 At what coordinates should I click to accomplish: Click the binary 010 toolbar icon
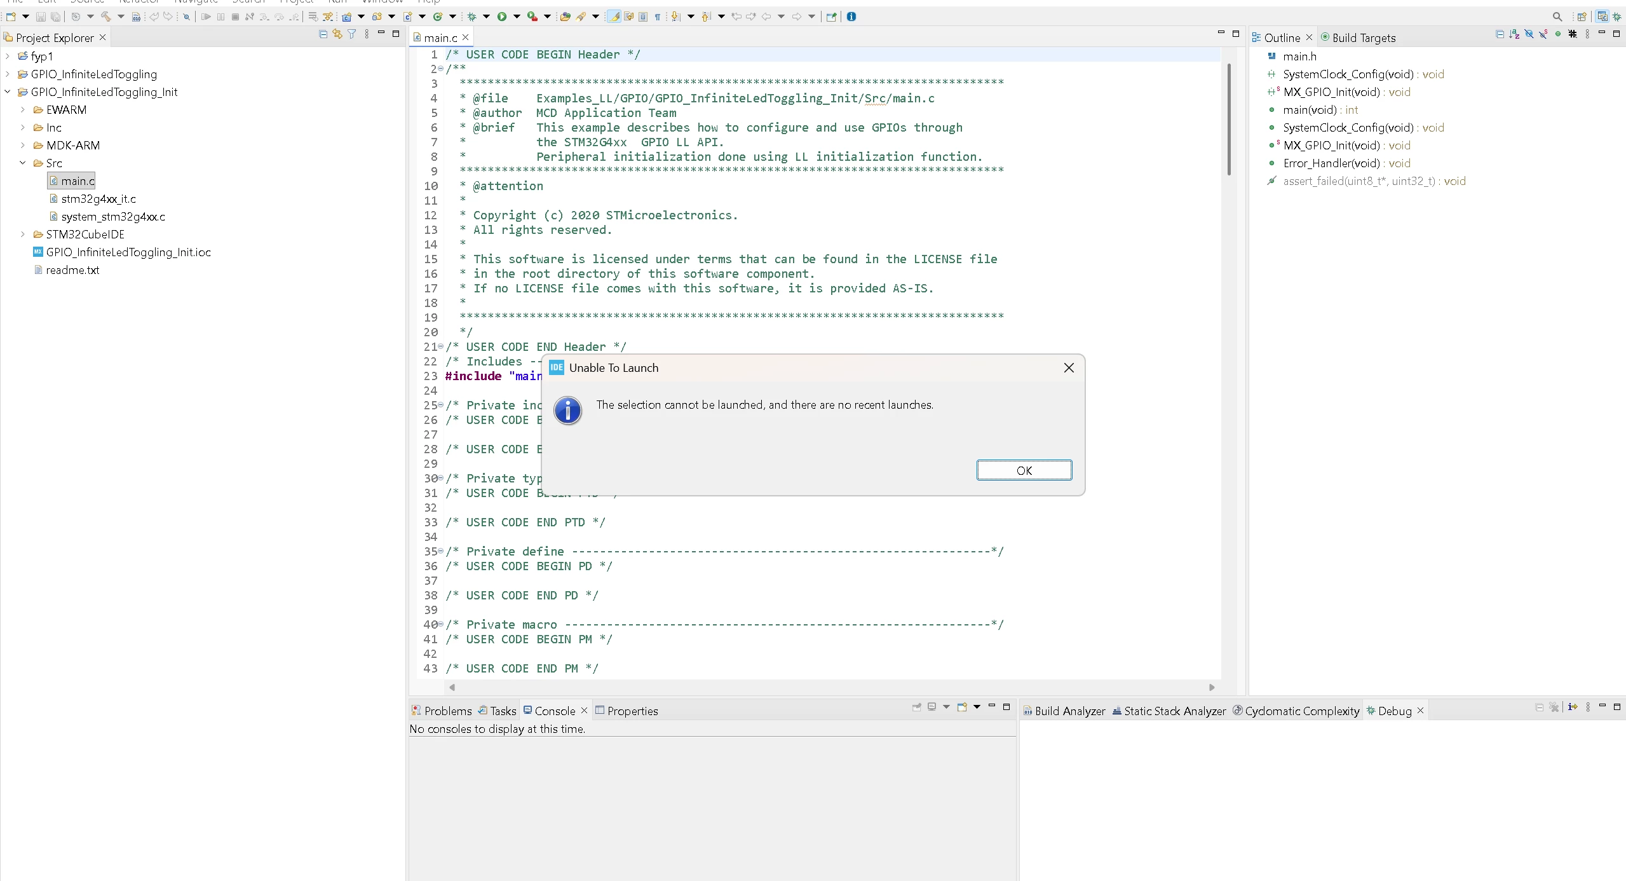136,17
